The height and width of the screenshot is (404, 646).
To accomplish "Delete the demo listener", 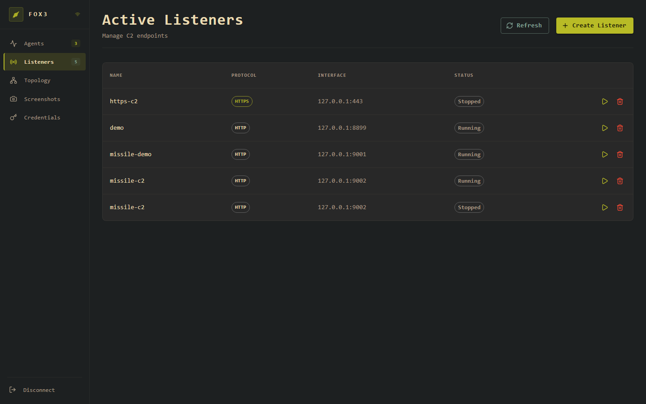I will click(x=620, y=128).
